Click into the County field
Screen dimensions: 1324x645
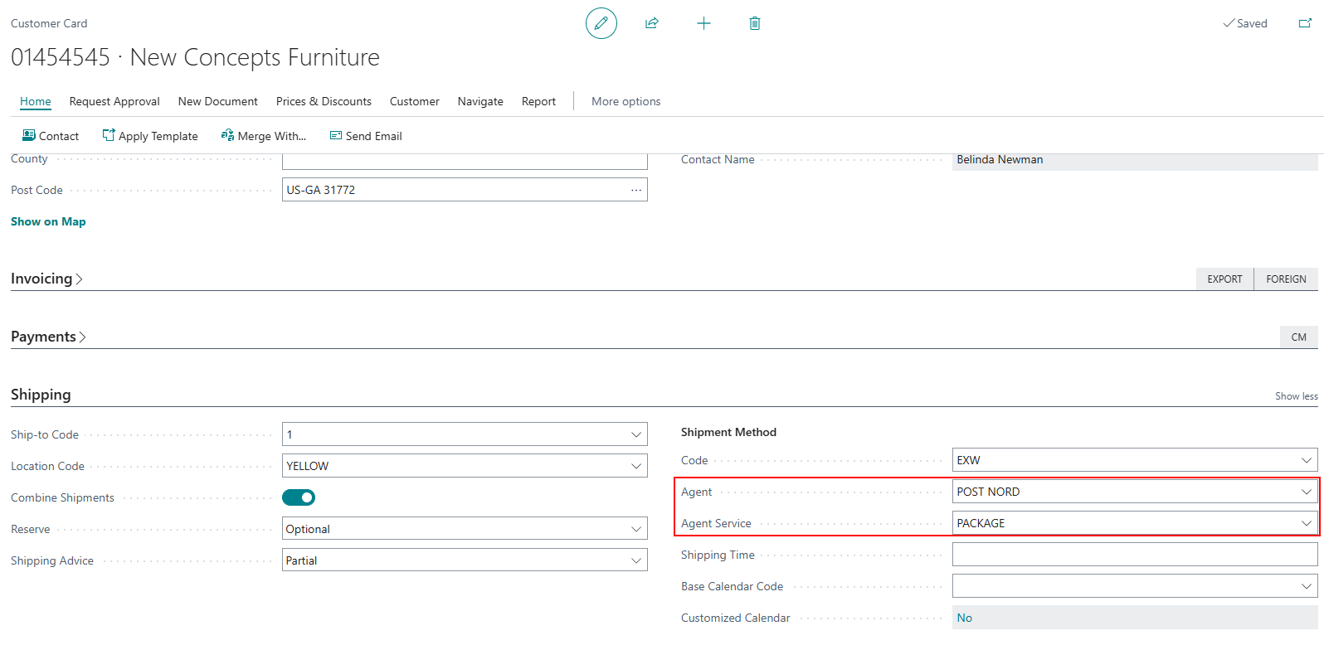[465, 161]
